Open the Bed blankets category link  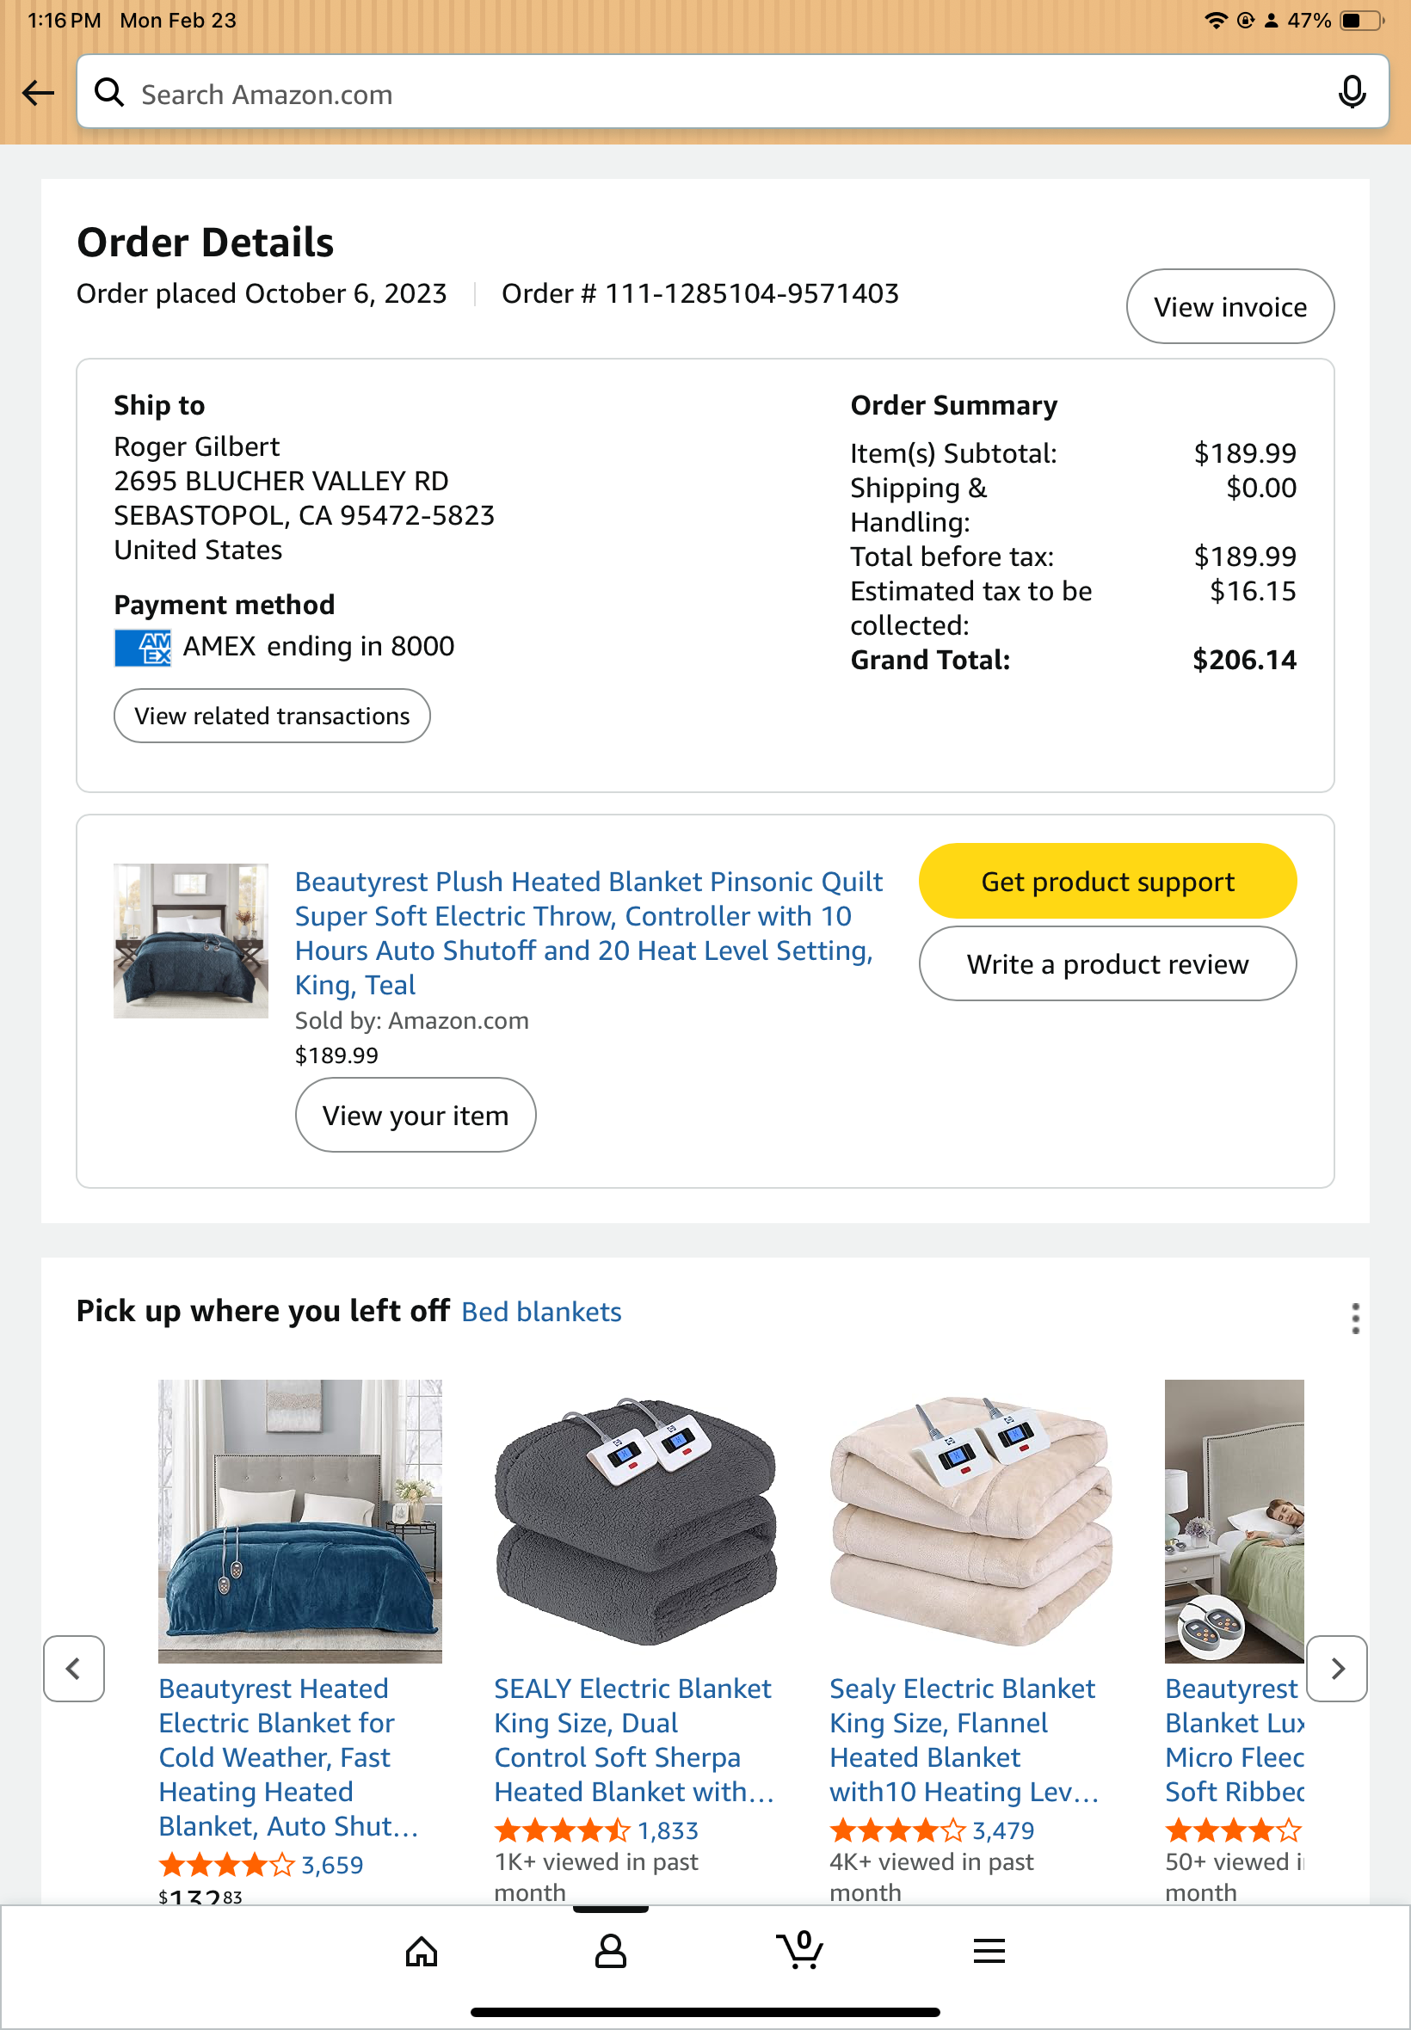click(541, 1312)
